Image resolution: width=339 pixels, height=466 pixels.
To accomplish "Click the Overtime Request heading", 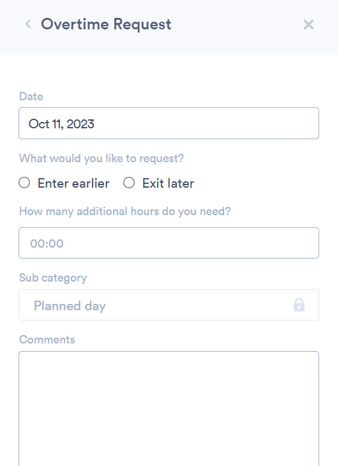I will (x=106, y=24).
